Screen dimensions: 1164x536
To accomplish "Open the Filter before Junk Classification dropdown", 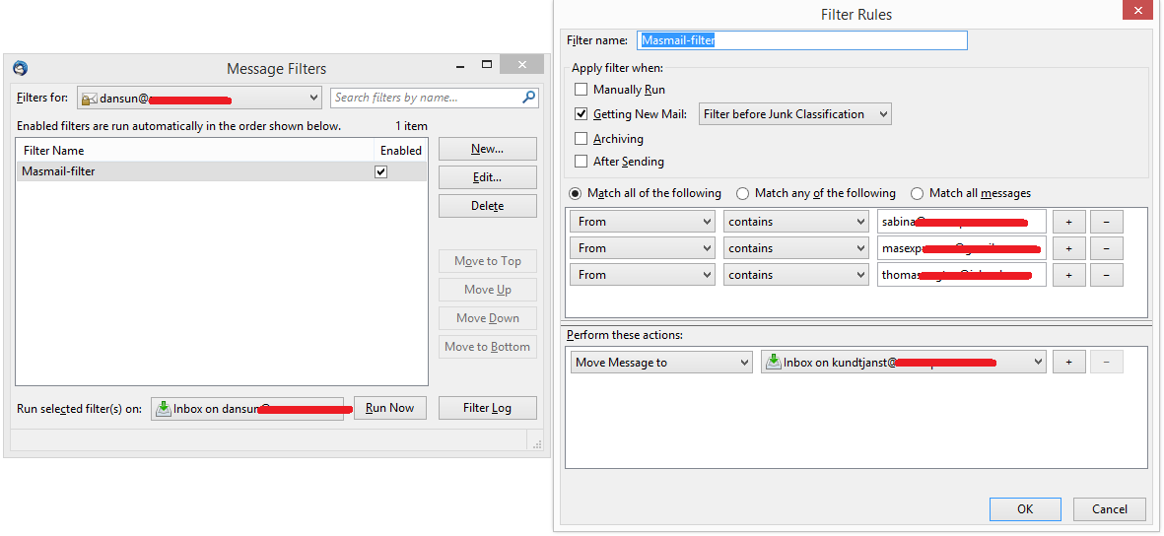I will click(x=794, y=114).
